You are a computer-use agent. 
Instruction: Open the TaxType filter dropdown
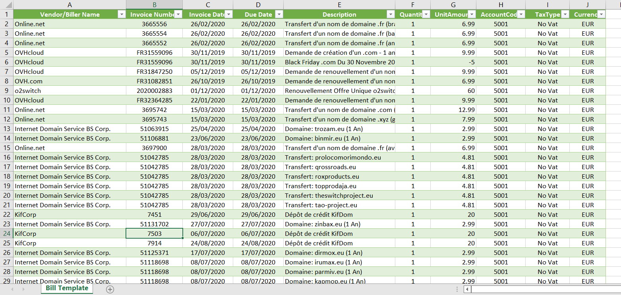coord(565,14)
